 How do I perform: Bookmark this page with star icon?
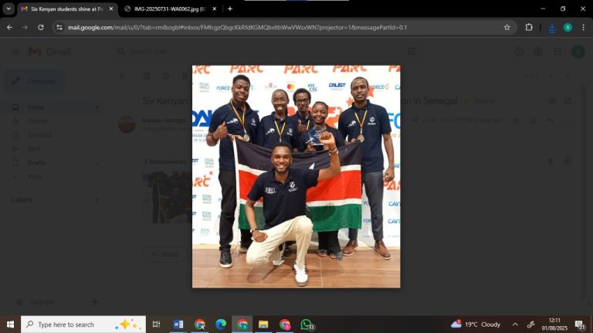507,27
